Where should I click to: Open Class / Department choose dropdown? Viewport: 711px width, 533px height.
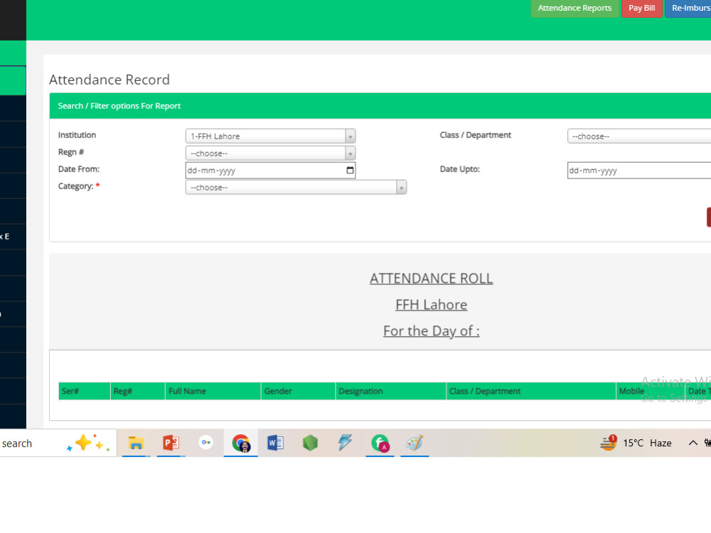pos(639,136)
